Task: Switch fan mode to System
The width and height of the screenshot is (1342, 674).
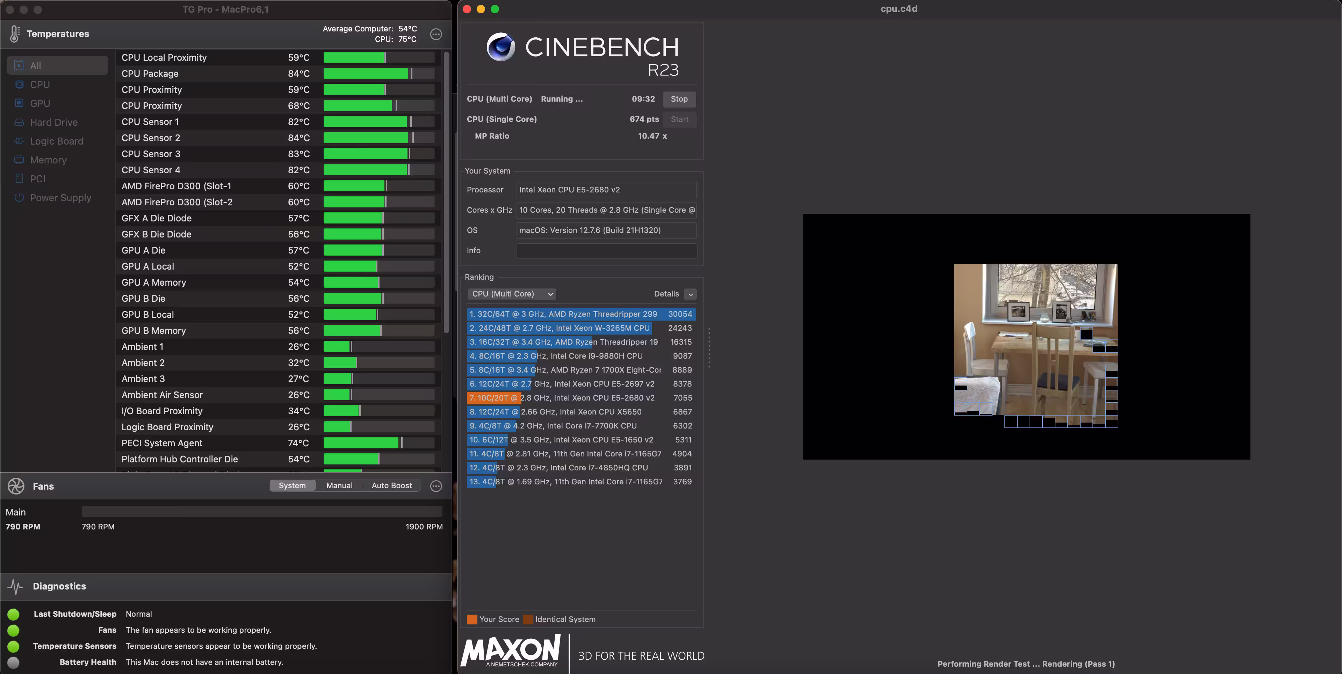Action: click(x=292, y=485)
